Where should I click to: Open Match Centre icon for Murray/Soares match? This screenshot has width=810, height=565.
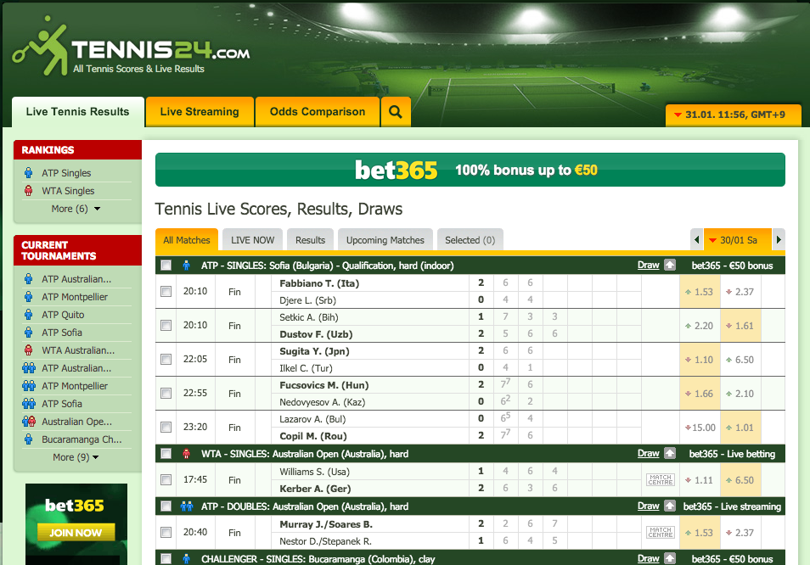pyautogui.click(x=661, y=533)
